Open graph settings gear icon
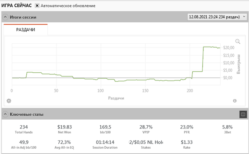The image size is (249, 154). click(x=9, y=101)
